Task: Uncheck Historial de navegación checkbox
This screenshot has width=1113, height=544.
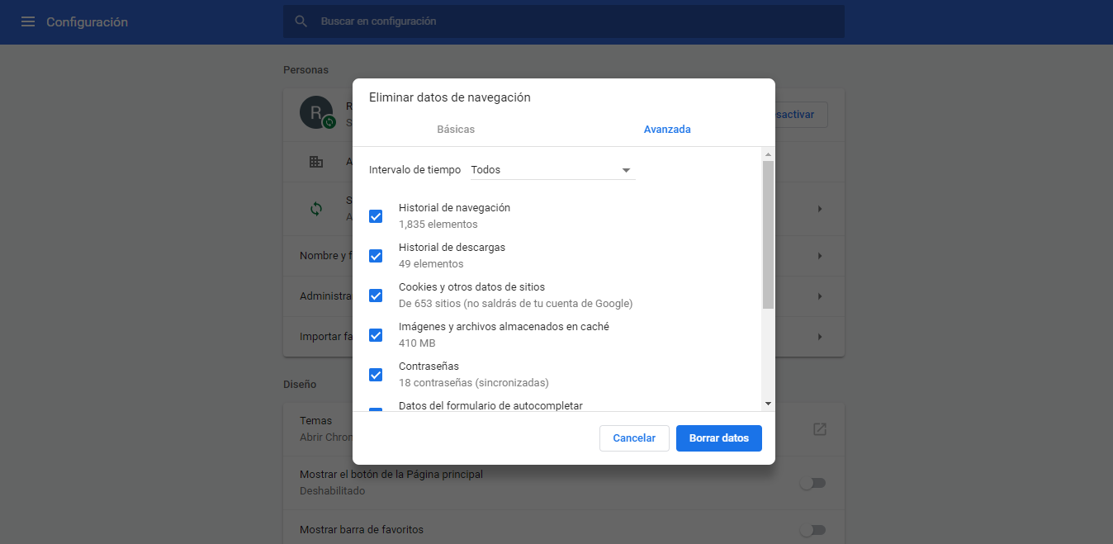Action: point(376,216)
